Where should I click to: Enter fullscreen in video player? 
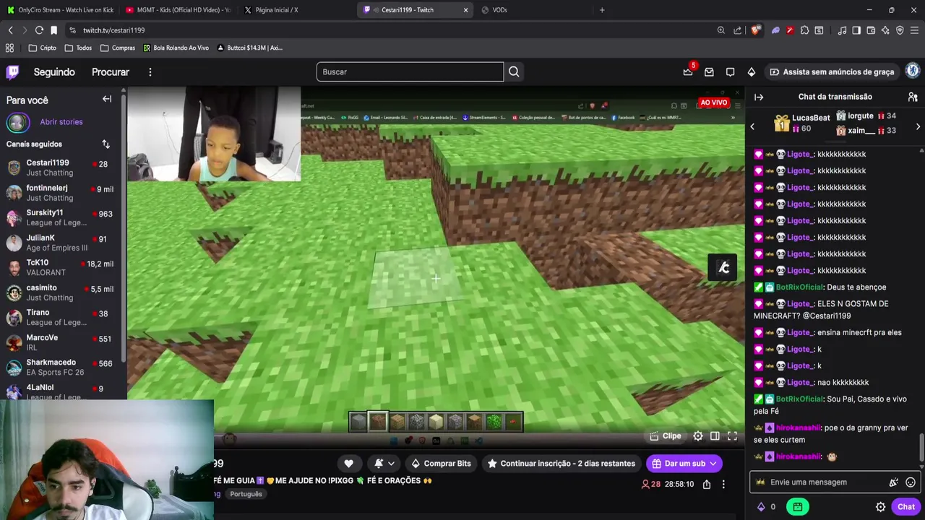[732, 436]
